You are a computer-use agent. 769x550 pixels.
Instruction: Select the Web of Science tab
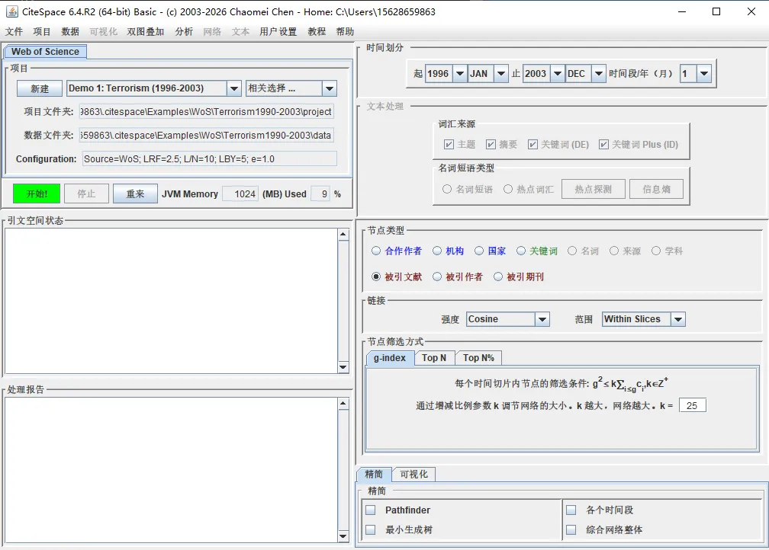(44, 52)
